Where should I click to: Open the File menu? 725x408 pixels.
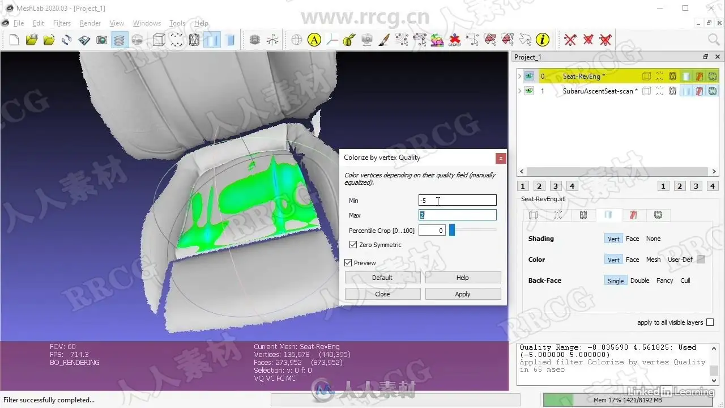pyautogui.click(x=19, y=23)
